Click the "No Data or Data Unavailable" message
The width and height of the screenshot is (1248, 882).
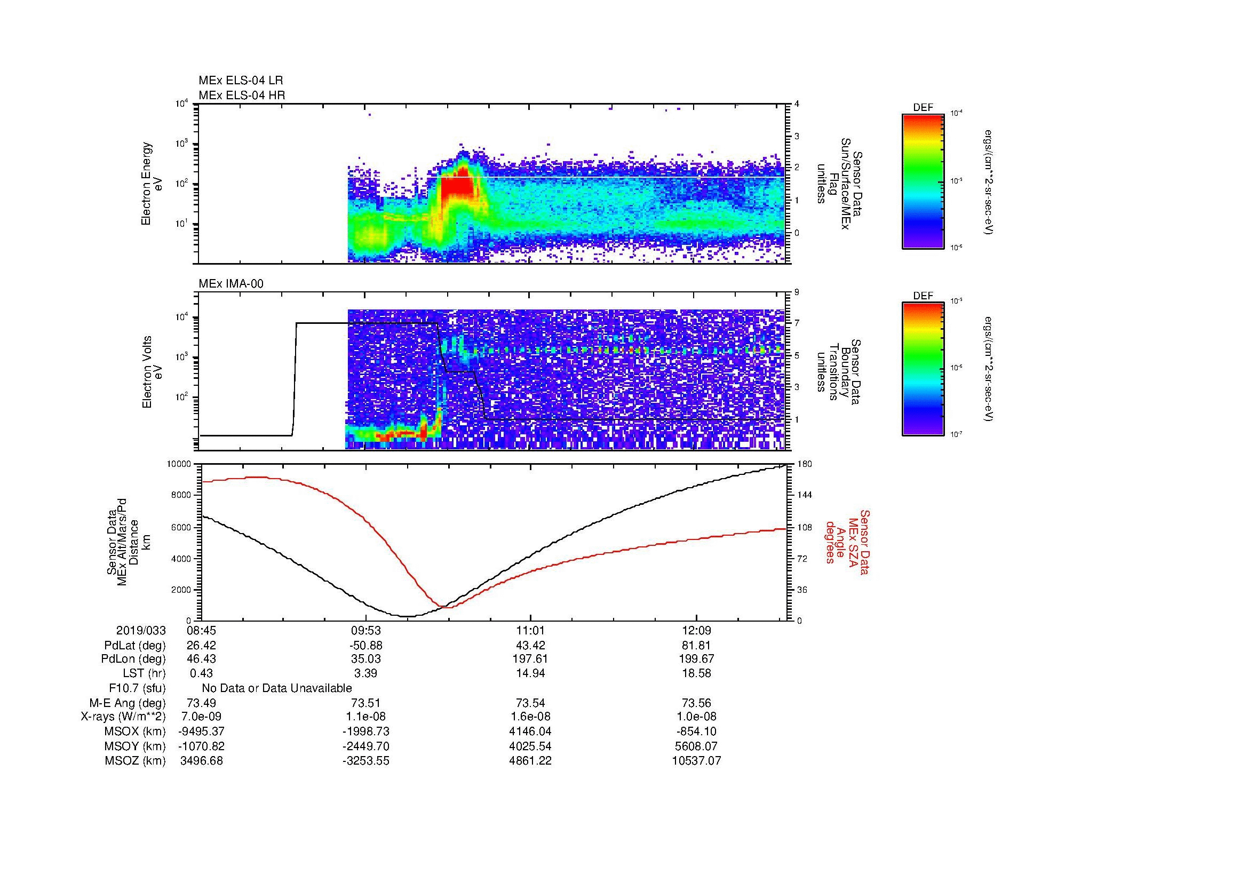coord(277,688)
